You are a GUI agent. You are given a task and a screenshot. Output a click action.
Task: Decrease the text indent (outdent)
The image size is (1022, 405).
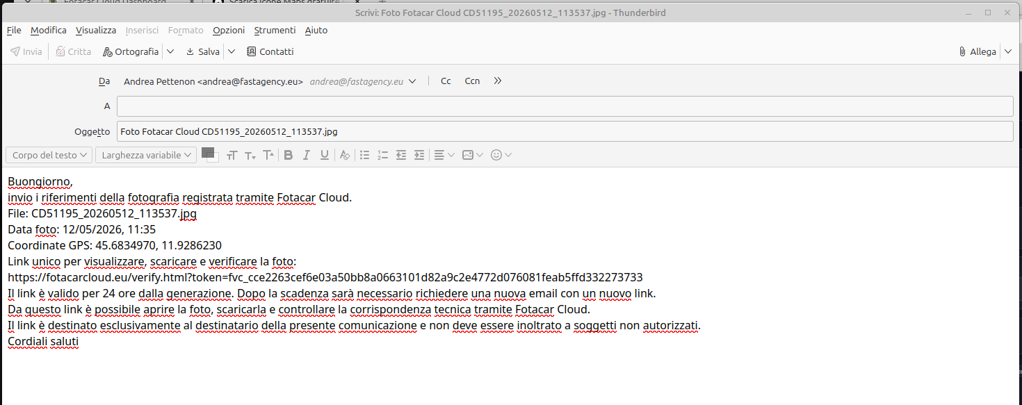(401, 155)
